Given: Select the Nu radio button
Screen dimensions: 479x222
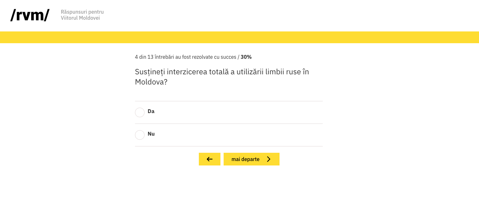Looking at the screenshot, I should 140,135.
